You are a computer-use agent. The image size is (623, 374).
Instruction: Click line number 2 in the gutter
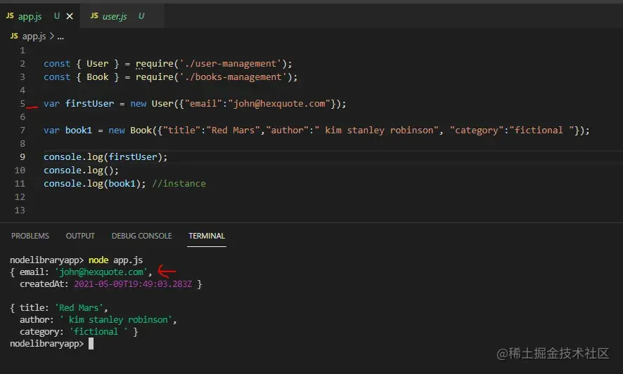tap(23, 64)
